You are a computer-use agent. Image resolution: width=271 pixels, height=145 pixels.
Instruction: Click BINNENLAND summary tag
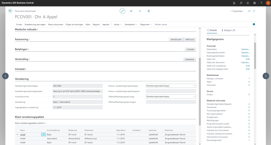tap(176, 40)
